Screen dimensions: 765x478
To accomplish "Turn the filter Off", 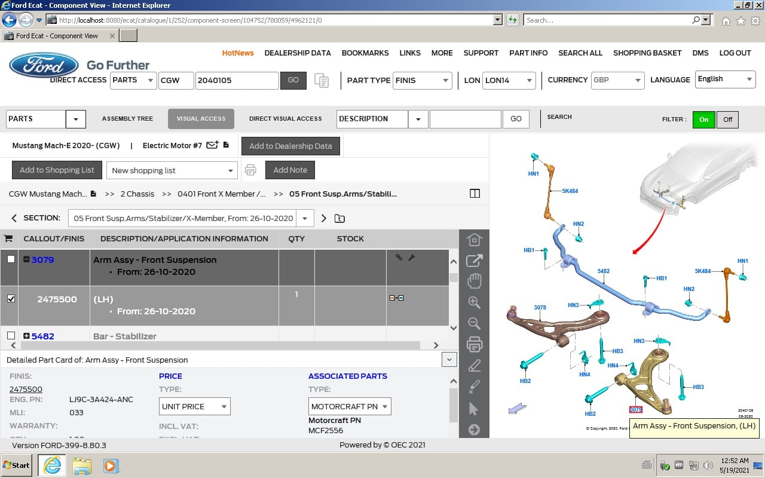I will 727,119.
